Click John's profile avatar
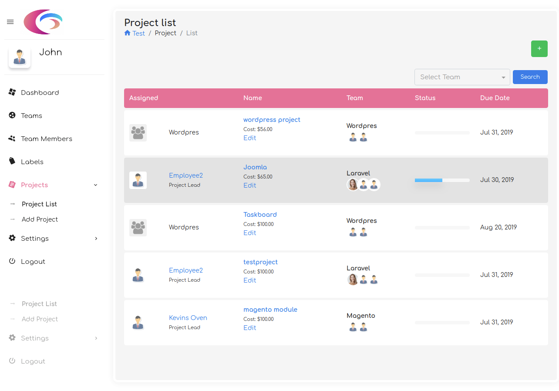Image resolution: width=559 pixels, height=391 pixels. 20,57
